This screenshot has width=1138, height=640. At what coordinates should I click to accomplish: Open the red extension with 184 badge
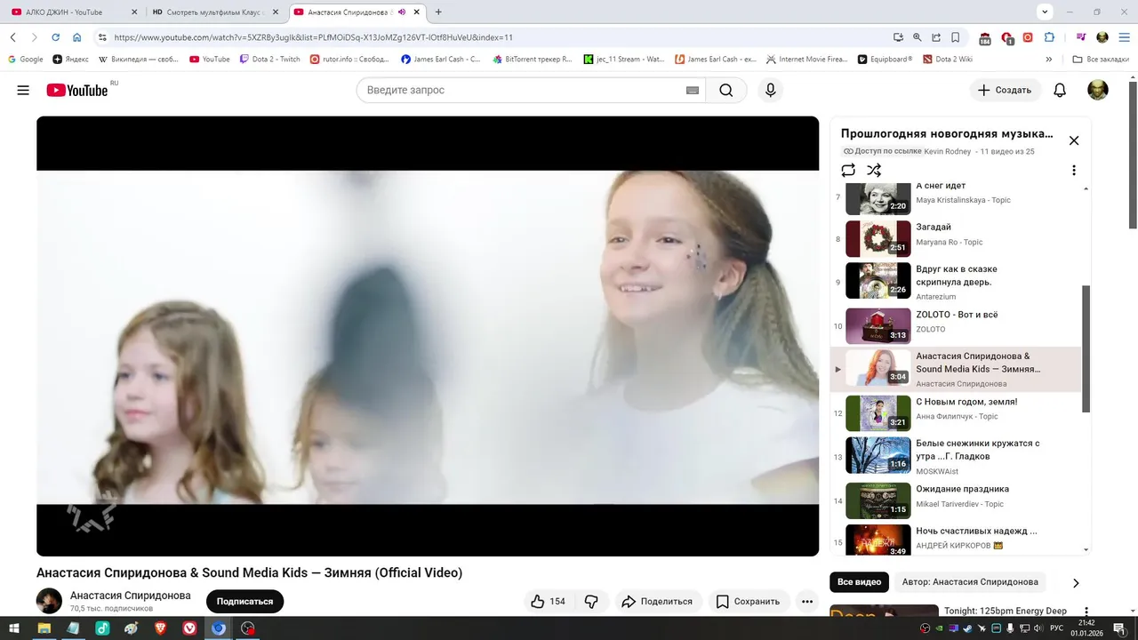[985, 38]
